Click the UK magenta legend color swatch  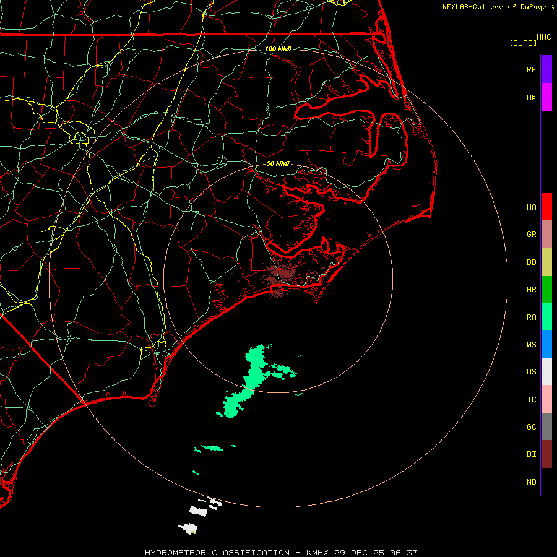point(546,97)
